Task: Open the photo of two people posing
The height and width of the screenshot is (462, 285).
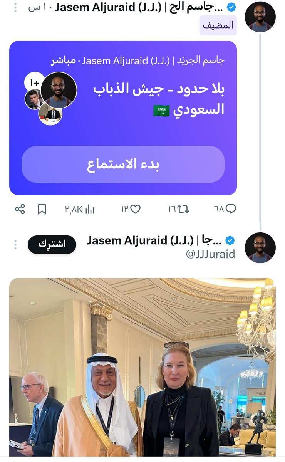Action: 142,367
